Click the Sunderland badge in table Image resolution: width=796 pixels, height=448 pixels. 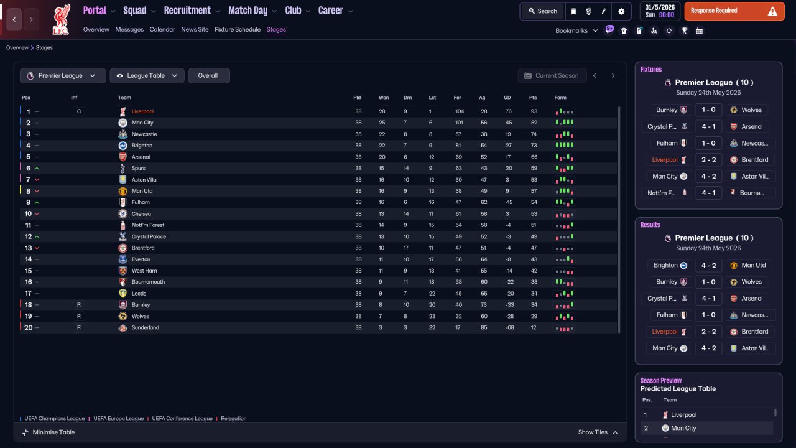[x=123, y=327]
